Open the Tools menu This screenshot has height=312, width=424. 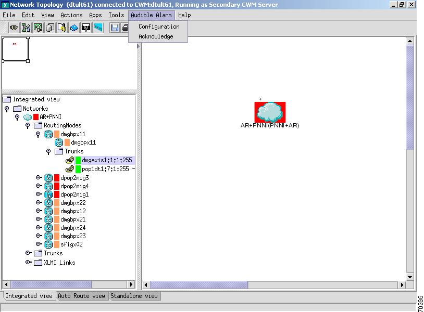tap(116, 15)
